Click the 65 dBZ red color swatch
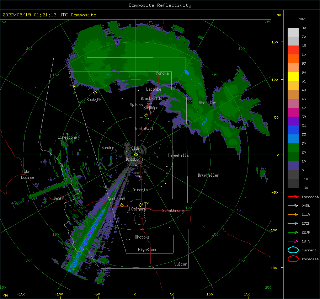Screen dimensions: 320x299 (x=293, y=50)
